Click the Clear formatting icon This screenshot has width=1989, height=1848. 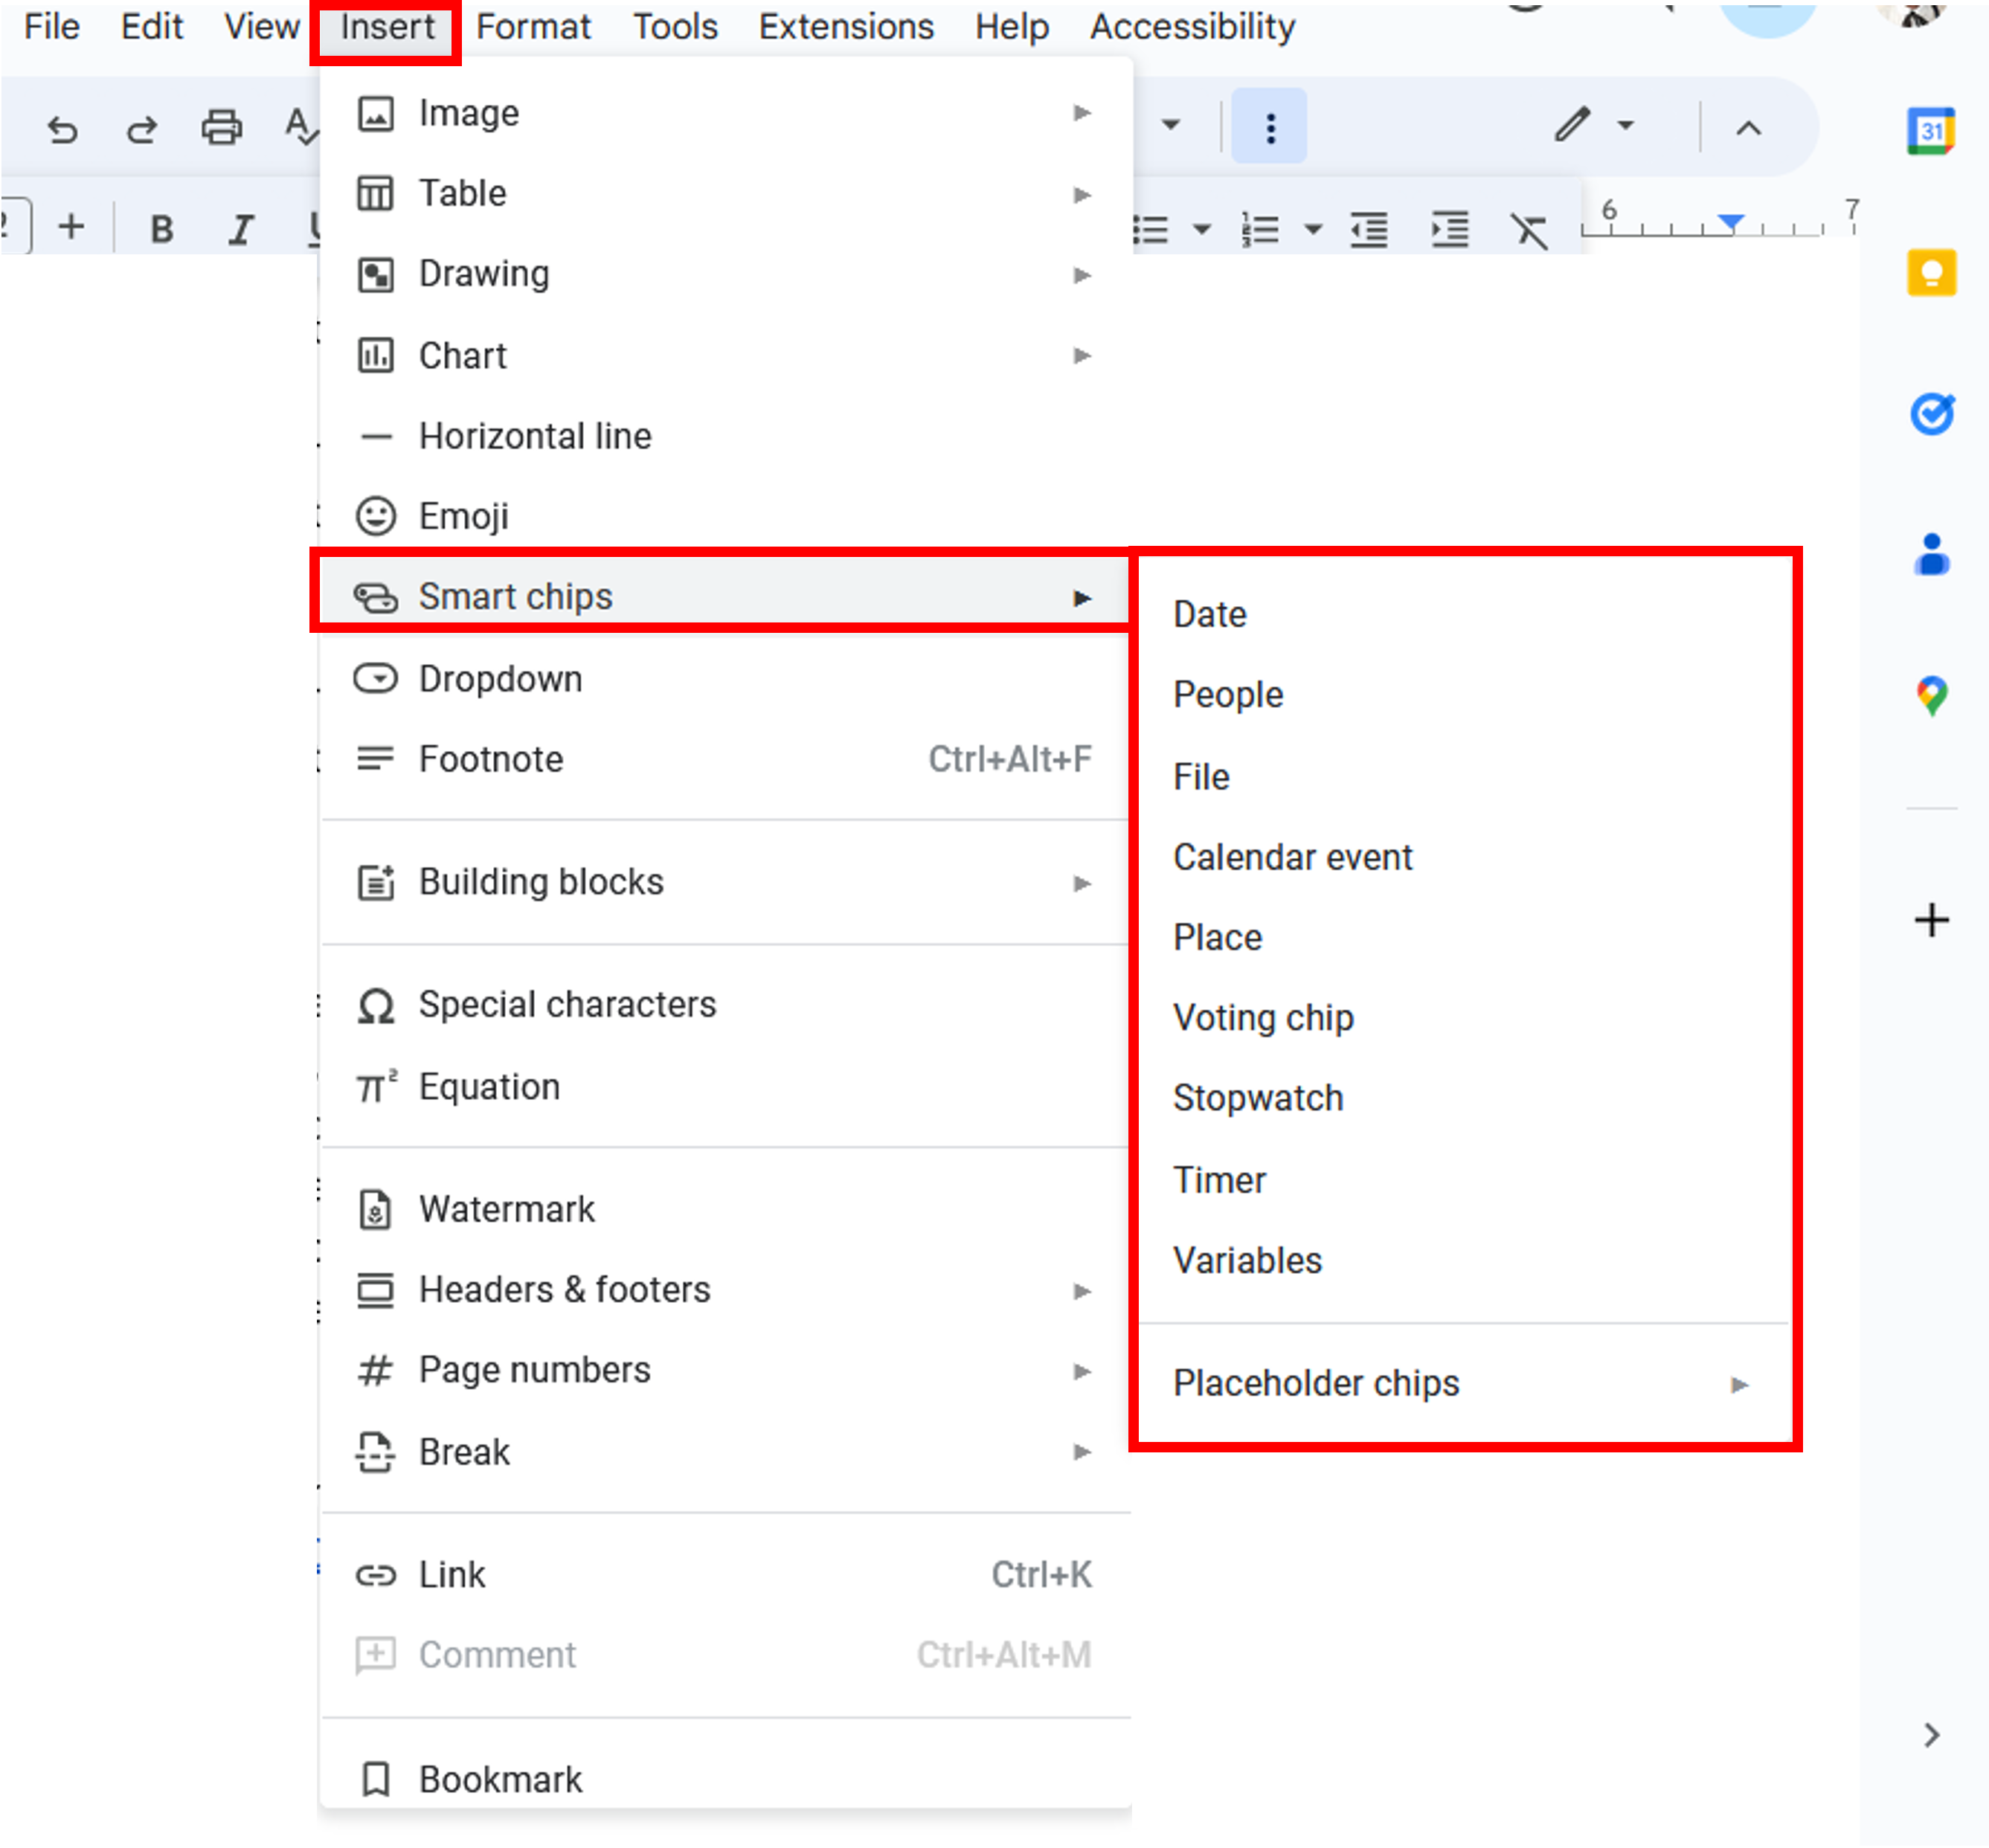[x=1529, y=230]
